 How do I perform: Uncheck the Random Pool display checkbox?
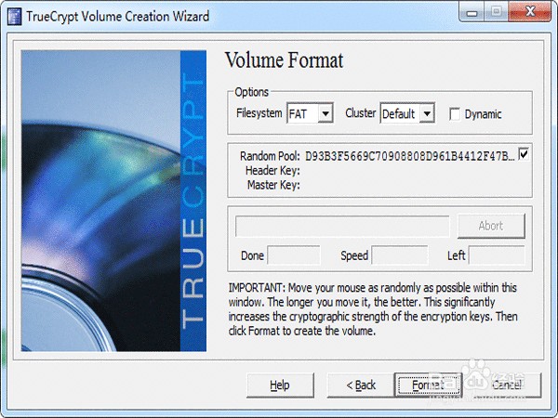click(523, 154)
